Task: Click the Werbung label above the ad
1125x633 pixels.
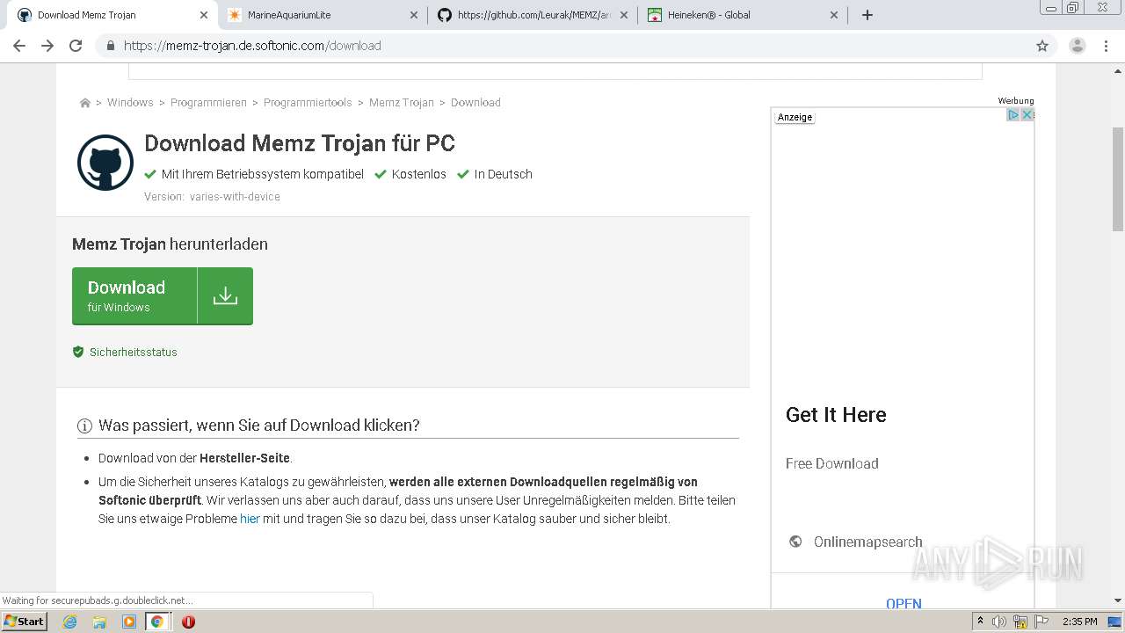Action: 1016,101
